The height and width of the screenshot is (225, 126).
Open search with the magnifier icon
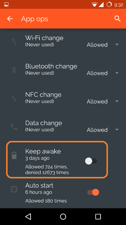point(118,19)
